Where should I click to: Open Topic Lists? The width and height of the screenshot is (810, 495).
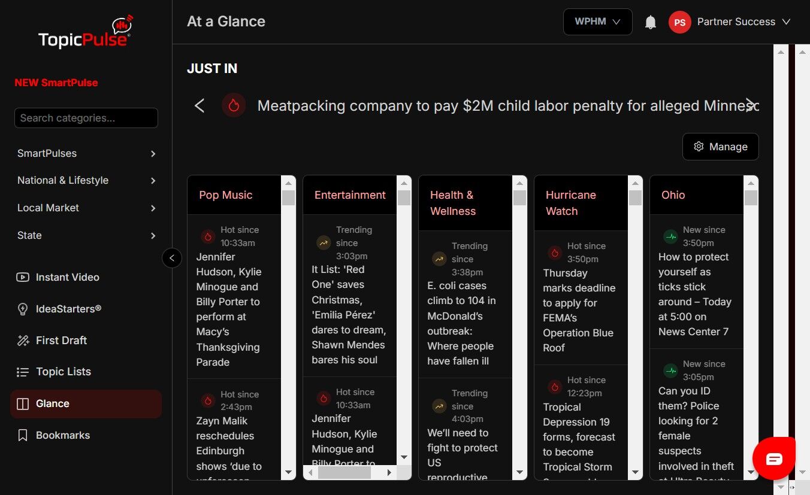click(86, 372)
